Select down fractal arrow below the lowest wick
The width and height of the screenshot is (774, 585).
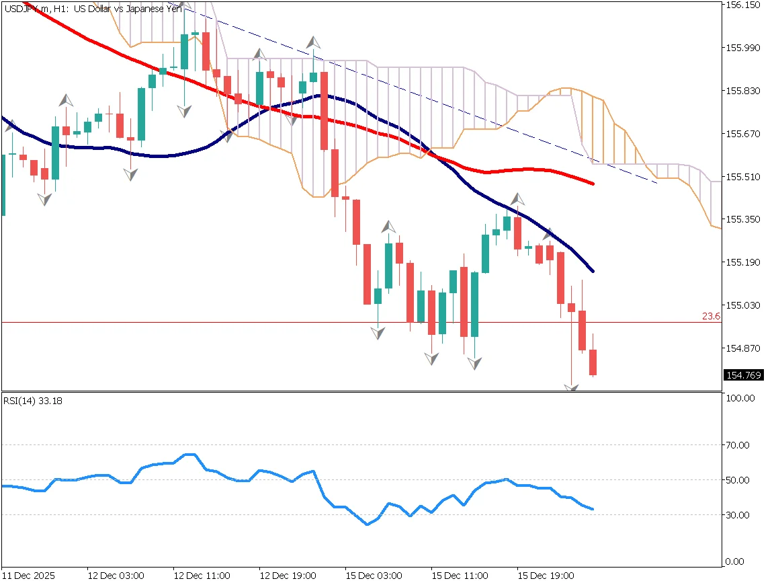pos(571,388)
